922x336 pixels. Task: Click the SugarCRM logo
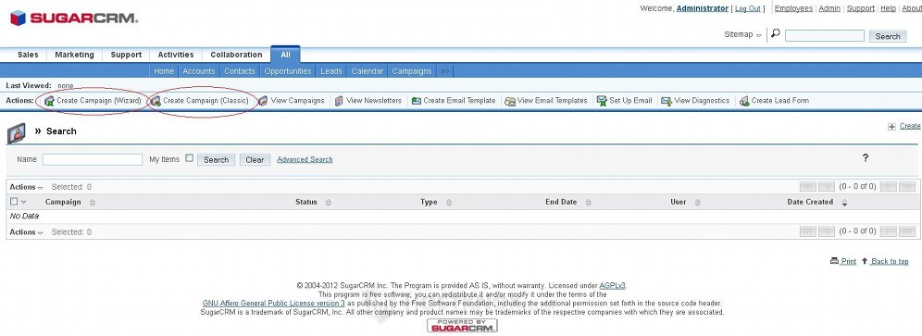point(74,19)
